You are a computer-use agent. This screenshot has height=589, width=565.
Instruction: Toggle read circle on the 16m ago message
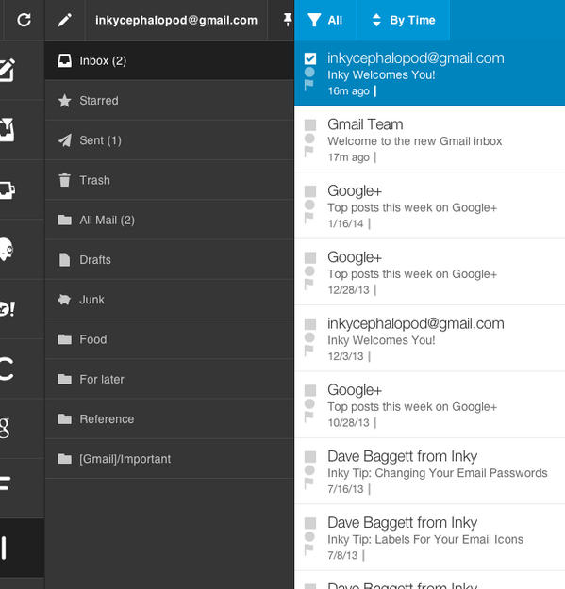(x=309, y=73)
